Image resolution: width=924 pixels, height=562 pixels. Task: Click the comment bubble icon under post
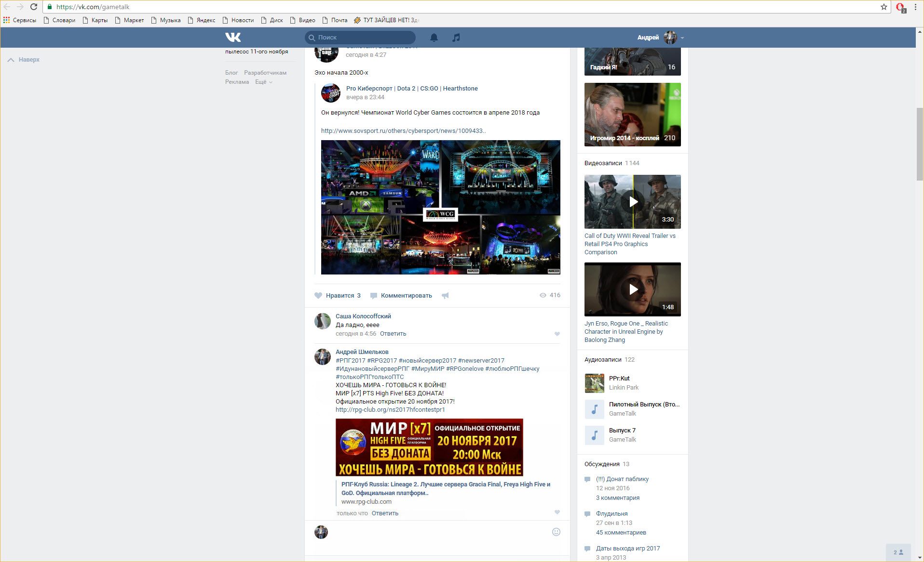coord(373,296)
